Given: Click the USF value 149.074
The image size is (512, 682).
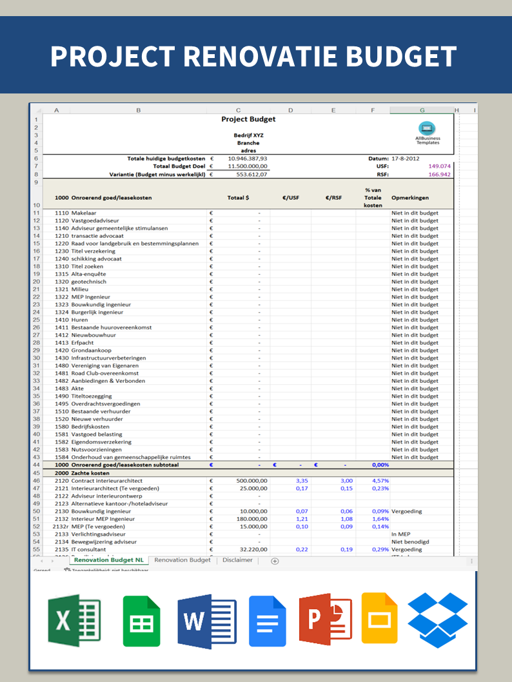Looking at the screenshot, I should click(x=439, y=166).
